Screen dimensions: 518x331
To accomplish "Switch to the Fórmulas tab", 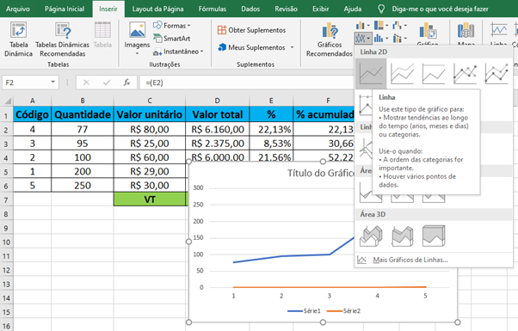I will [212, 9].
